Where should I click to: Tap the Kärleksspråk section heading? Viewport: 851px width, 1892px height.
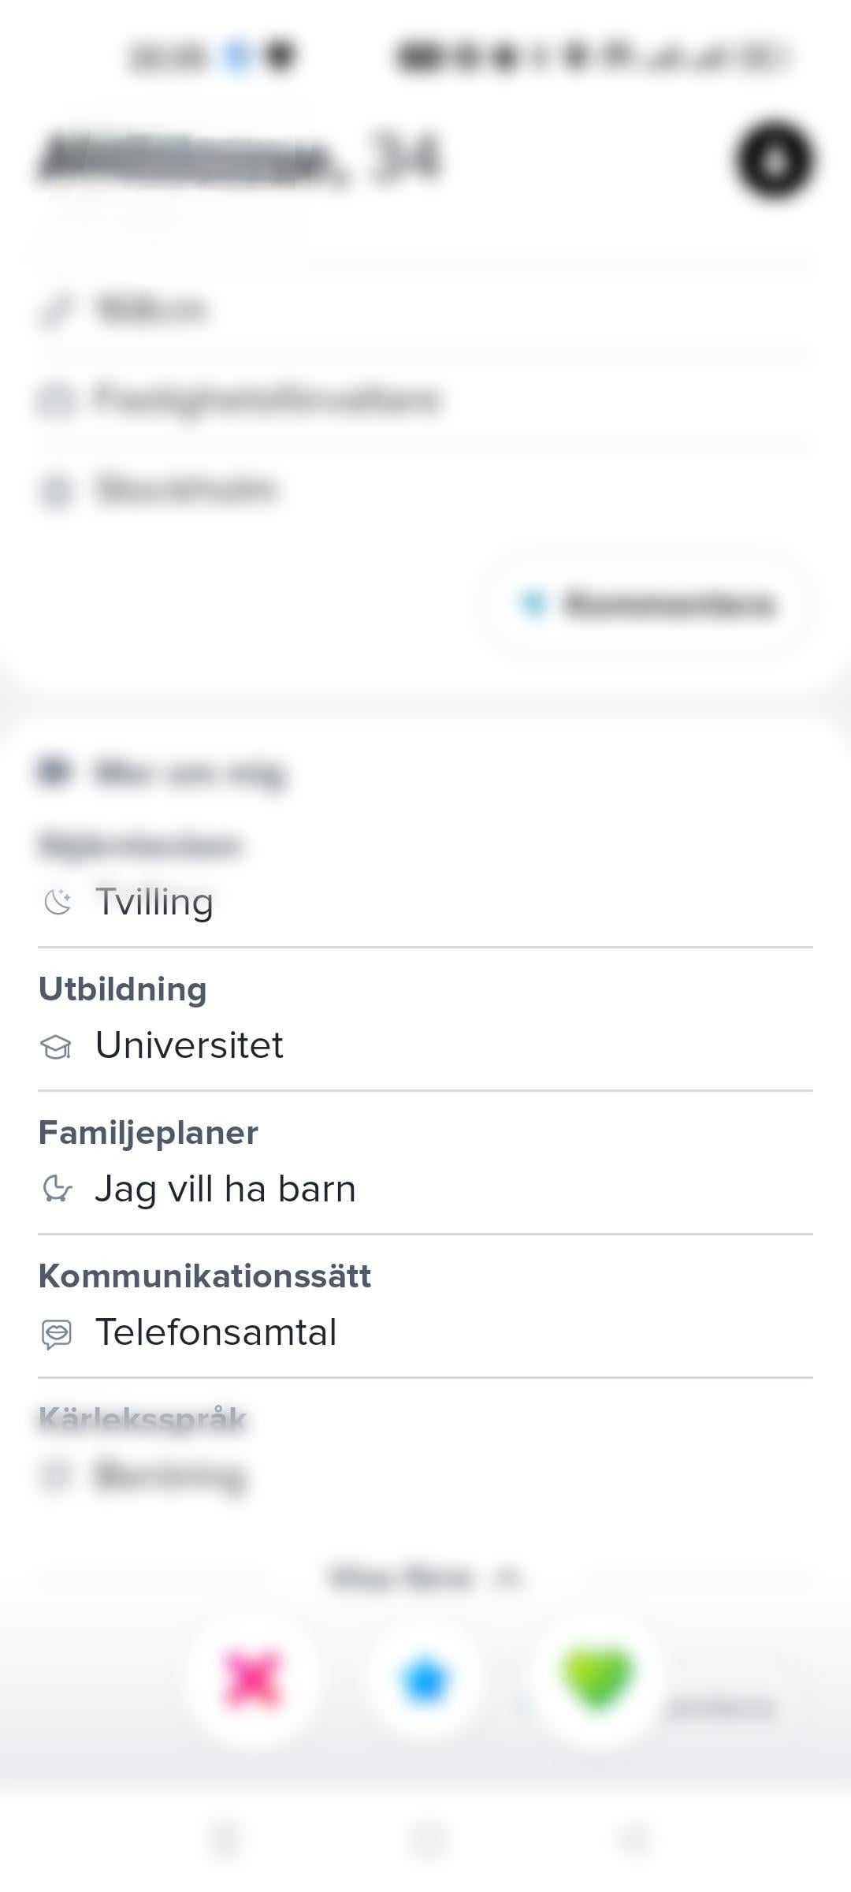(x=143, y=1419)
